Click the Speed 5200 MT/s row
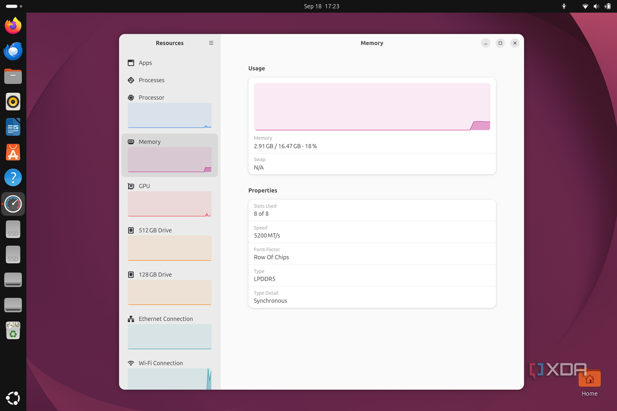This screenshot has width=617, height=411. tap(372, 232)
